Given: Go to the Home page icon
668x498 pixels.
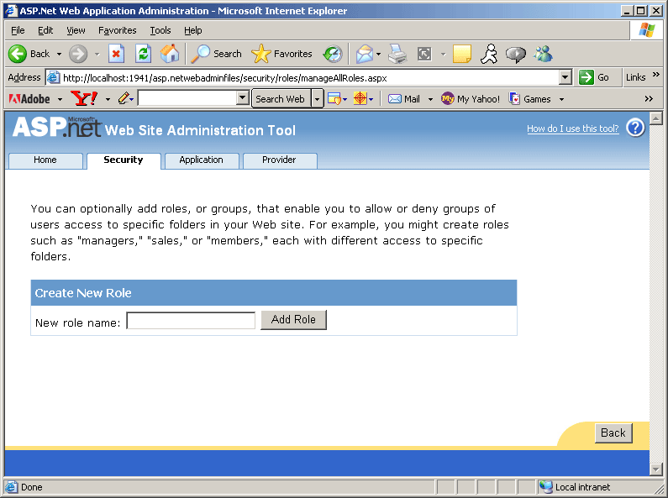Looking at the screenshot, I should [x=169, y=54].
